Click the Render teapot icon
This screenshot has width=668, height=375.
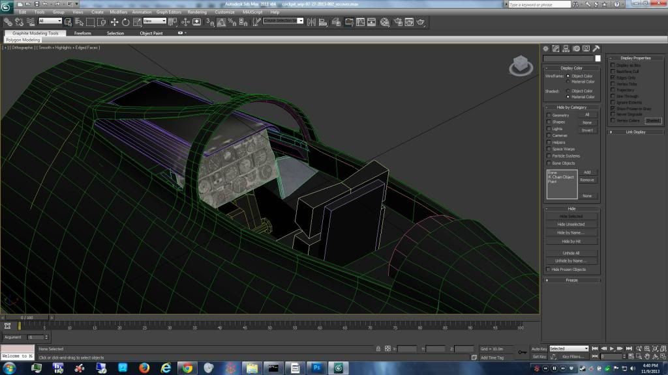pyautogui.click(x=421, y=21)
